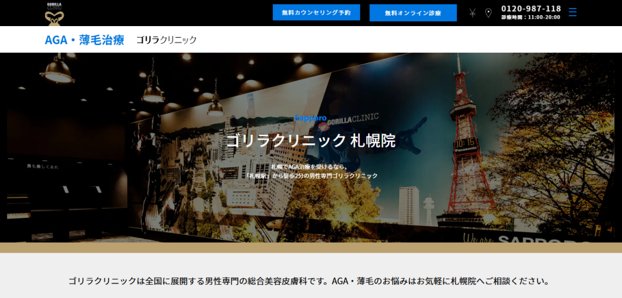Click the Sapporo clinic hero banner image
This screenshot has height=298, width=622.
point(311,147)
